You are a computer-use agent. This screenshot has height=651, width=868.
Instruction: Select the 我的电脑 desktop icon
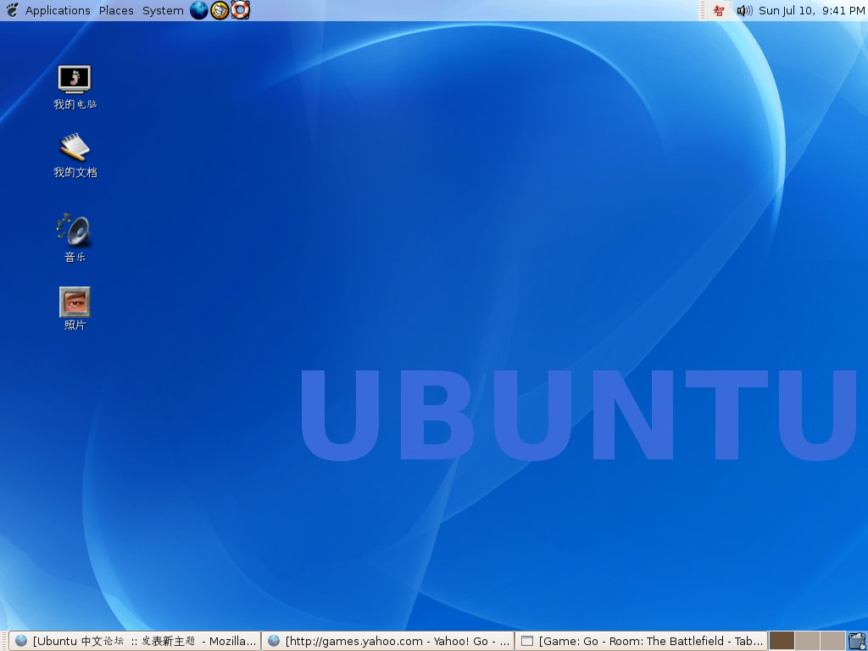click(x=75, y=87)
